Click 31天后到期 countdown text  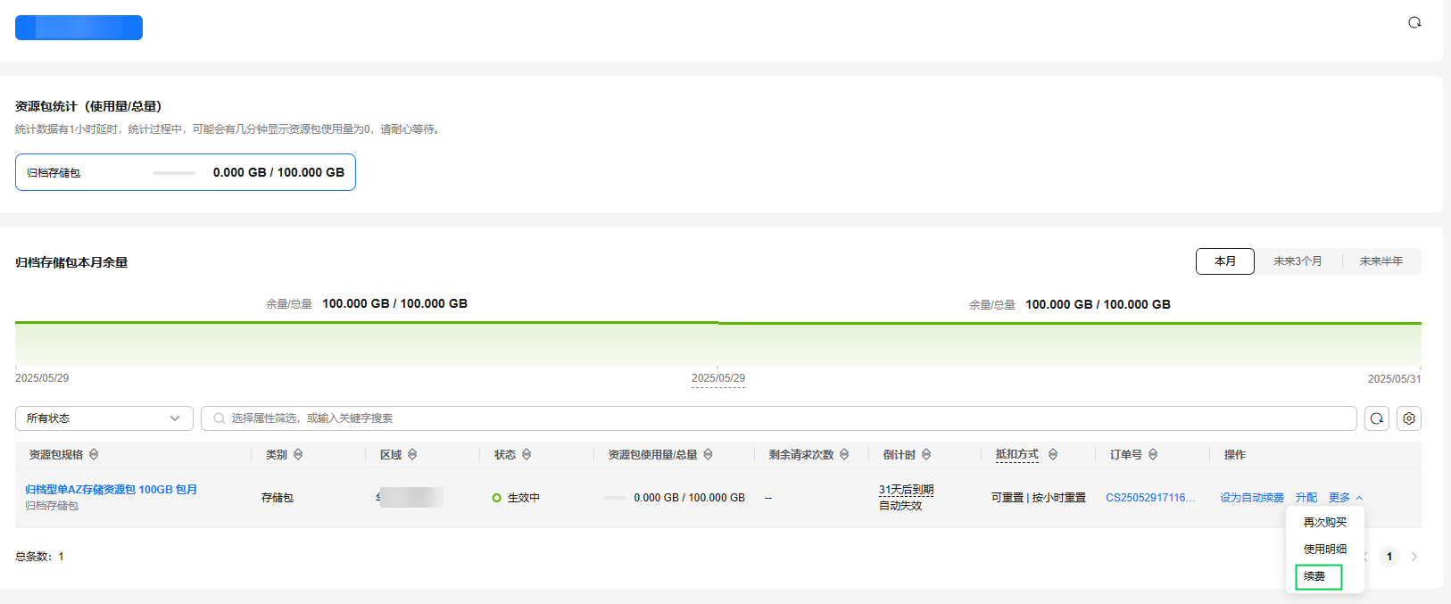click(906, 490)
